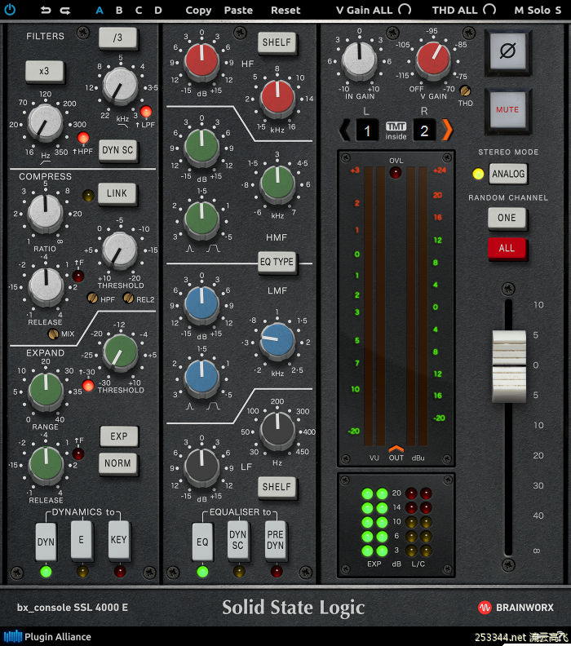571x646 pixels.
Task: Click the red V GAIN knob
Action: [433, 60]
